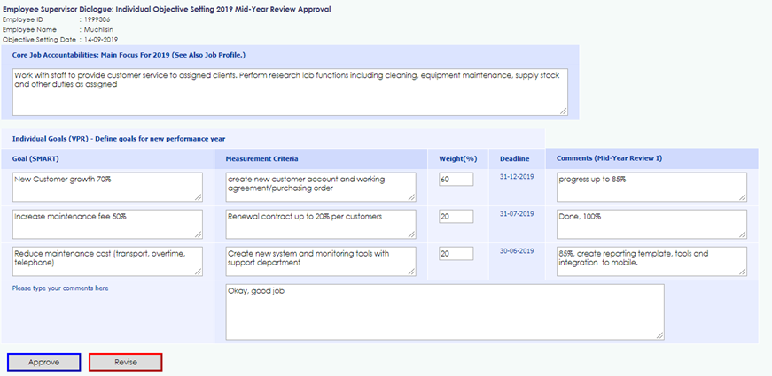This screenshot has height=376, width=772.
Task: Click the 30-06-2019 deadline date
Action: coord(516,250)
